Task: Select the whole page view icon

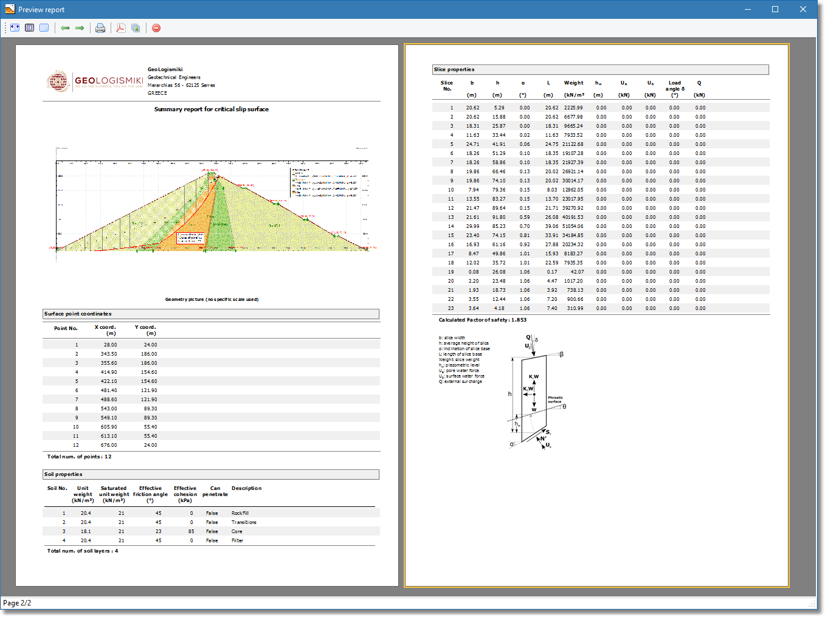Action: pos(29,27)
